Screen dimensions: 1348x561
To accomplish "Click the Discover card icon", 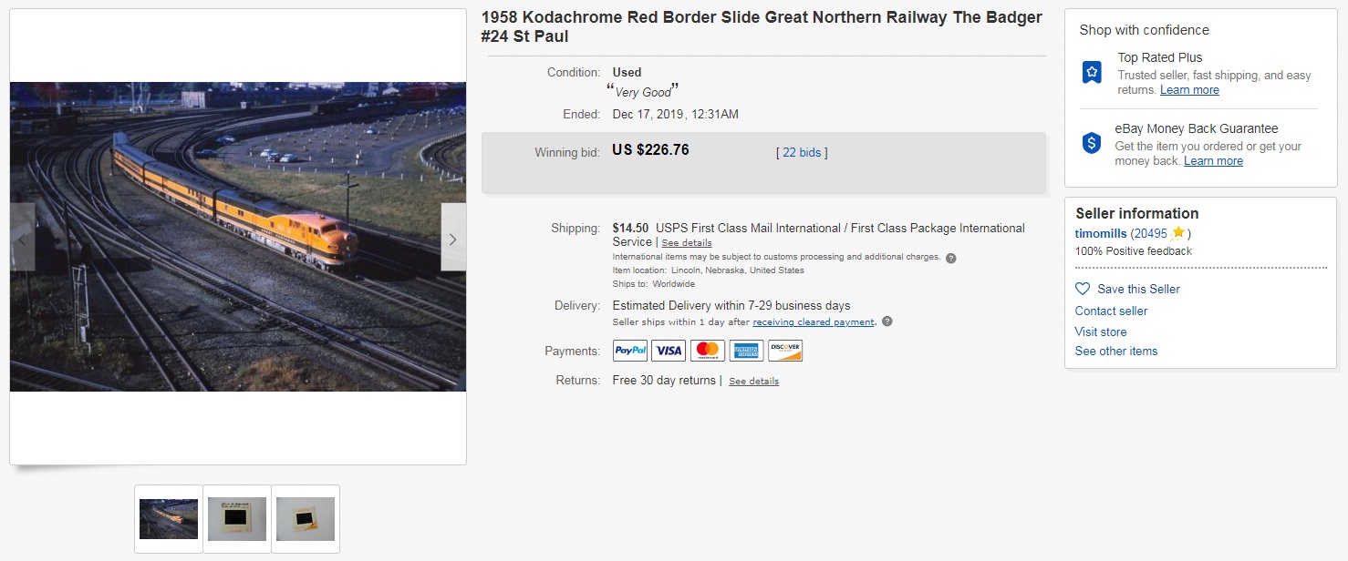I will [785, 351].
